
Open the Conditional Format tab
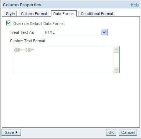(97, 14)
